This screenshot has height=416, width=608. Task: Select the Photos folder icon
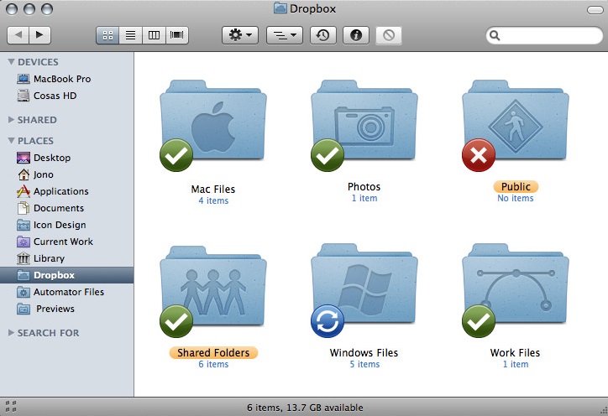pyautogui.click(x=364, y=120)
